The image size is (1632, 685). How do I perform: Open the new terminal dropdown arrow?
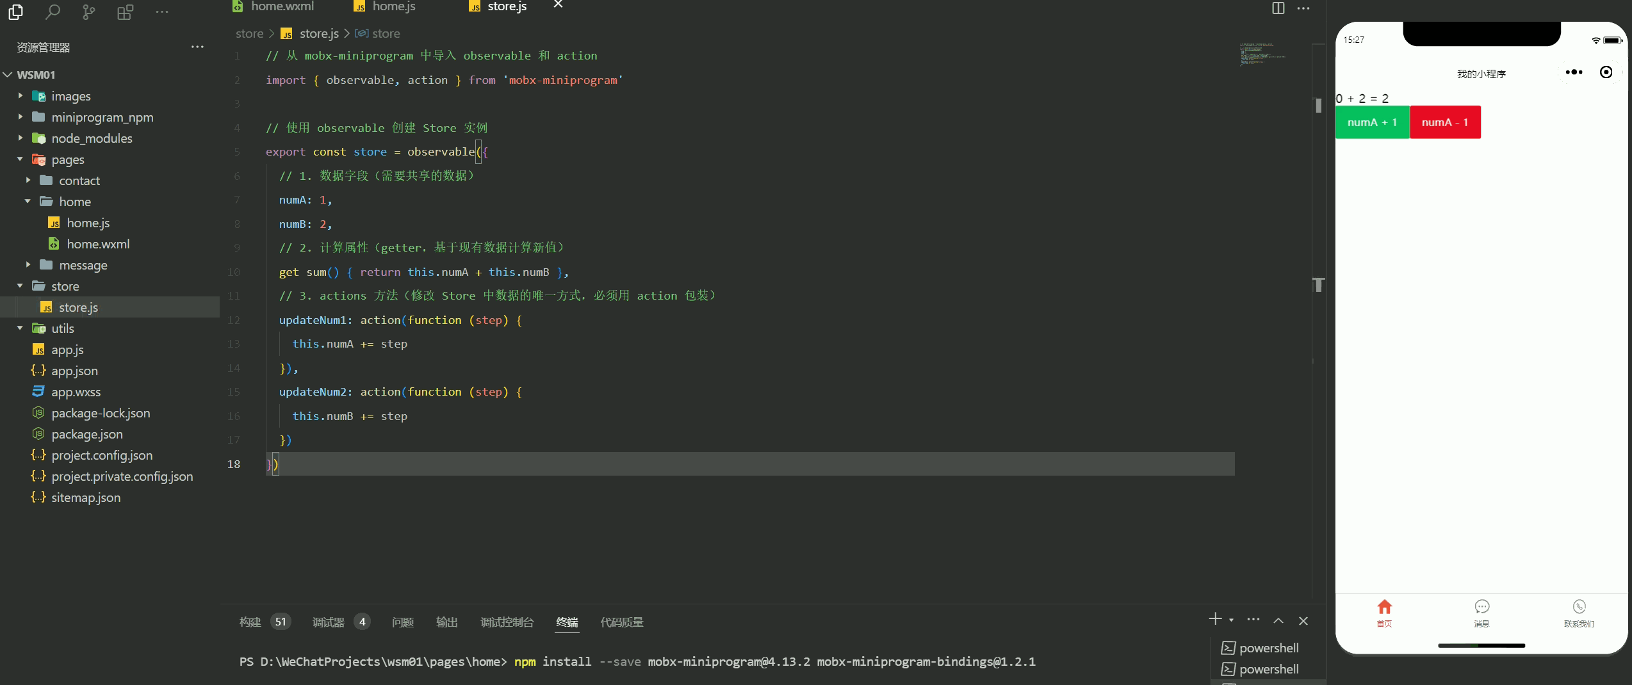(1231, 620)
